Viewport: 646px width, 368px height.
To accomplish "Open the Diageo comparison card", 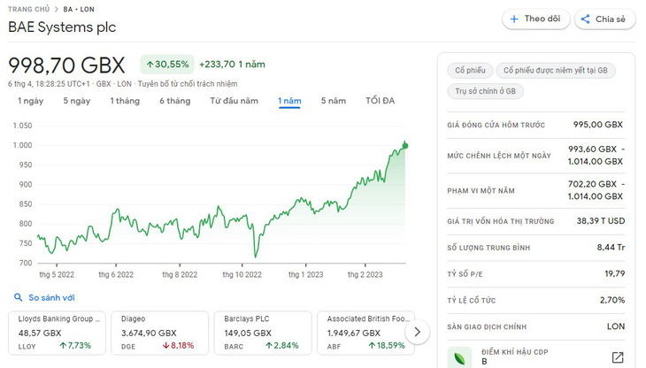I will [x=160, y=333].
